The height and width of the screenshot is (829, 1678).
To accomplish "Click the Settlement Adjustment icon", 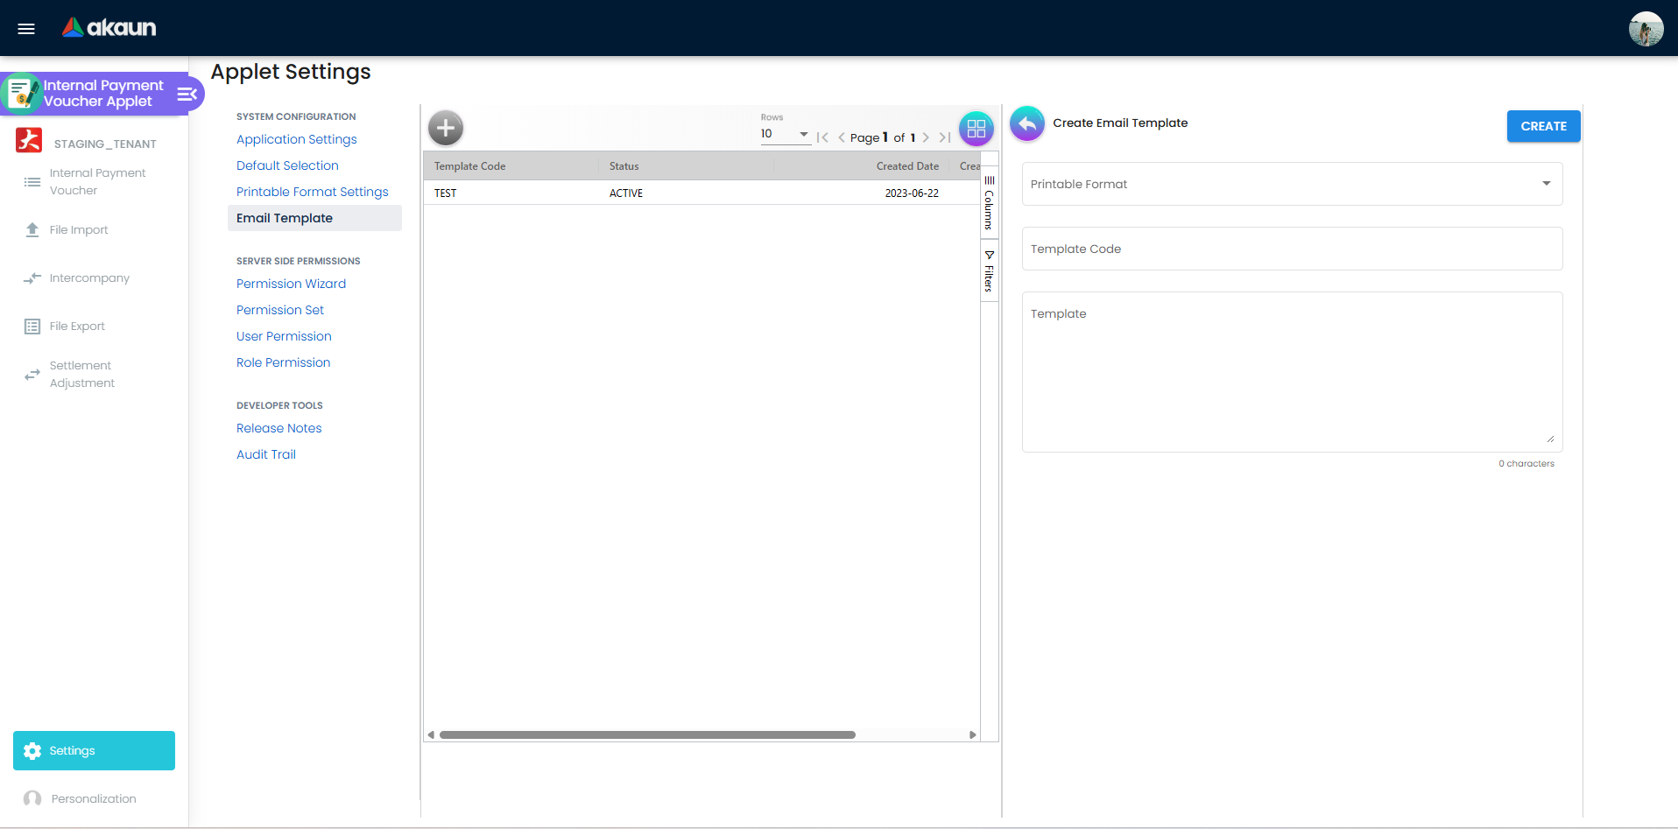I will [x=32, y=375].
